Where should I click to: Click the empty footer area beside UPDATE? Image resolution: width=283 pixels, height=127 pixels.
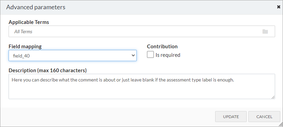pyautogui.click(x=108, y=116)
